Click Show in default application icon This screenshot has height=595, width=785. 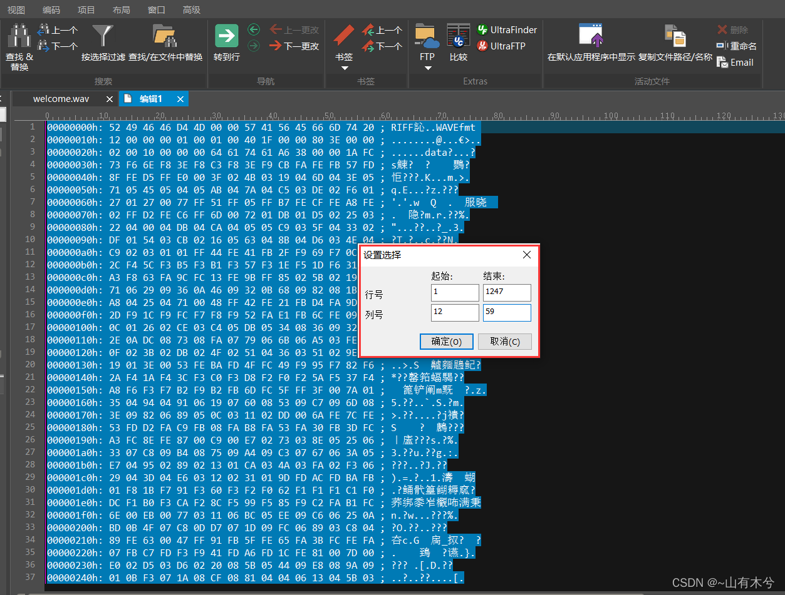click(591, 36)
